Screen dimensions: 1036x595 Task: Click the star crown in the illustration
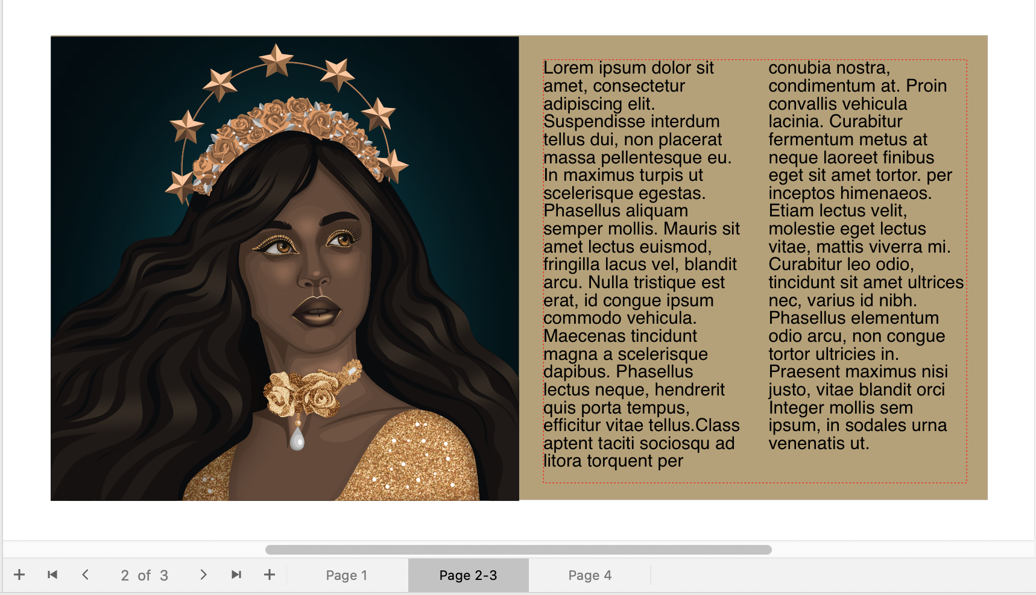click(277, 60)
